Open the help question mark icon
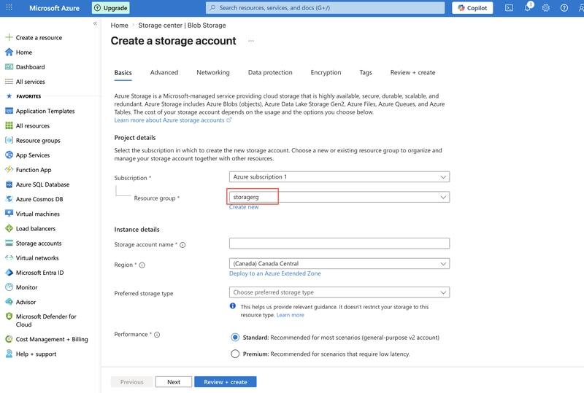 (x=564, y=8)
